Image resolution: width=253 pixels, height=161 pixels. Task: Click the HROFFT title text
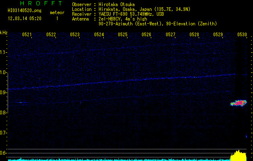click(41, 3)
